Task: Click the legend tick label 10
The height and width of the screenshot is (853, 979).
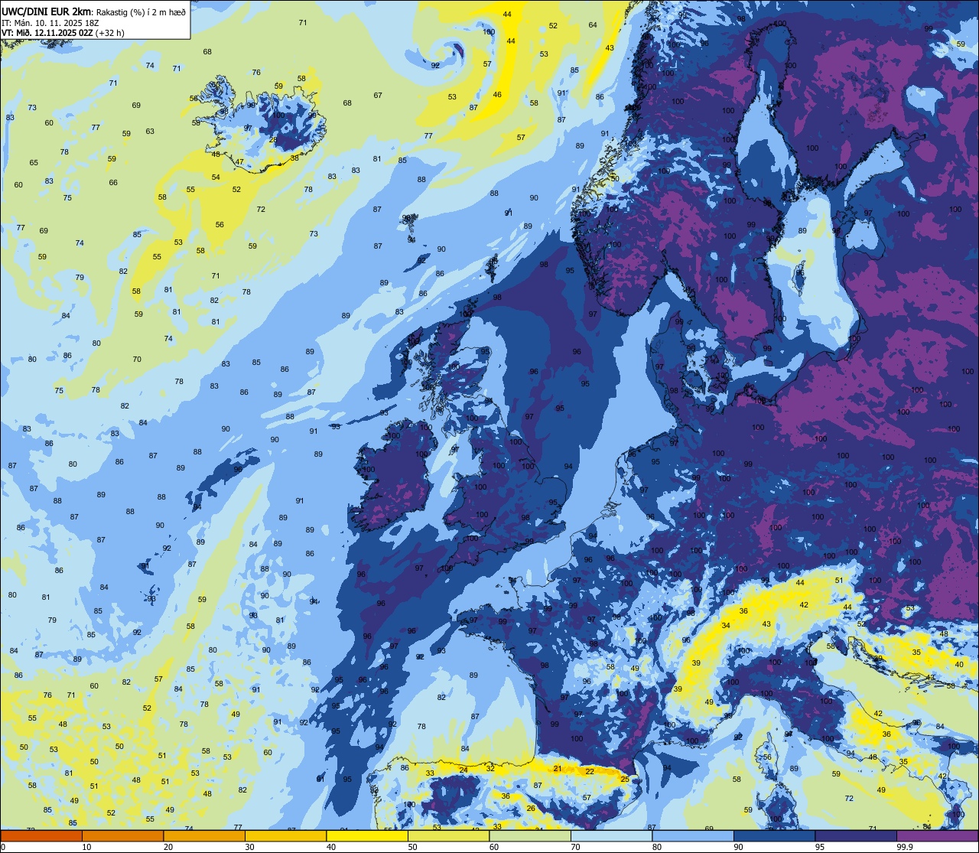Action: pyautogui.click(x=86, y=847)
